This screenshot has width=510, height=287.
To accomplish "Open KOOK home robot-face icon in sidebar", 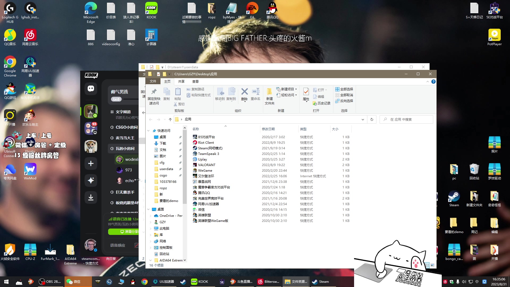I will 91,88.
